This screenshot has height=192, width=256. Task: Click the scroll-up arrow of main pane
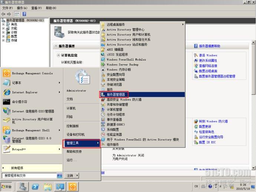(253, 42)
